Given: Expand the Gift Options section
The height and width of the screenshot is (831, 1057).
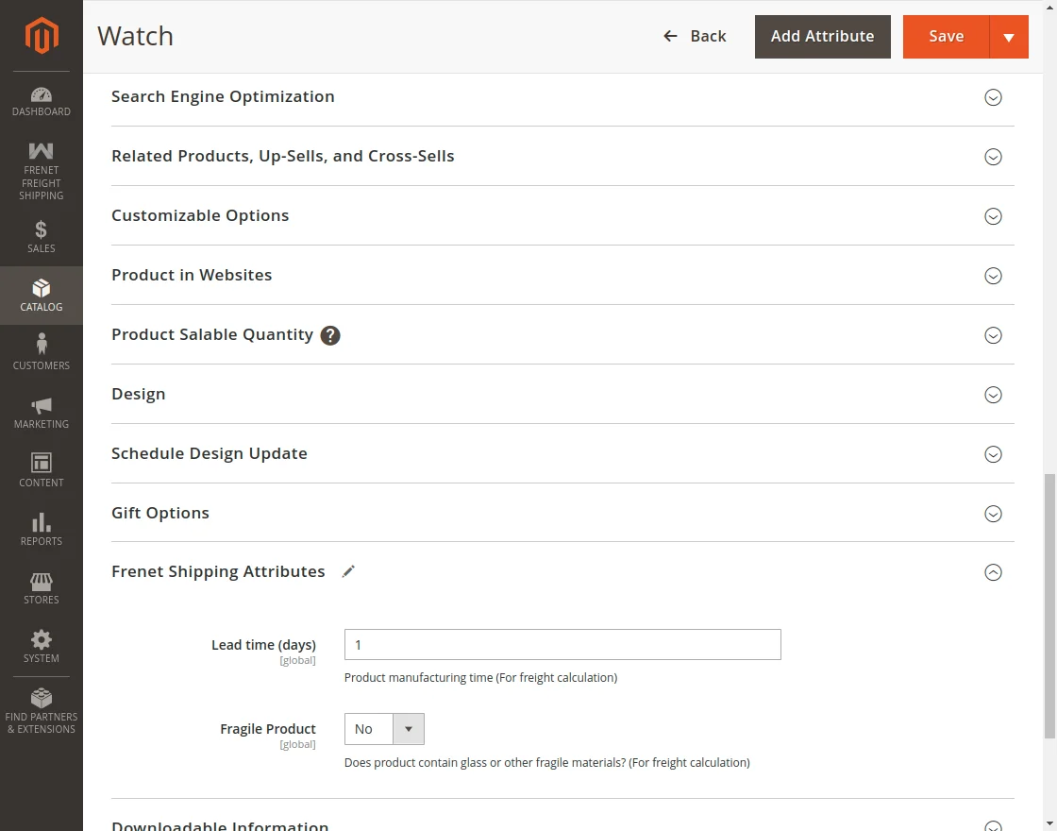Looking at the screenshot, I should [993, 514].
